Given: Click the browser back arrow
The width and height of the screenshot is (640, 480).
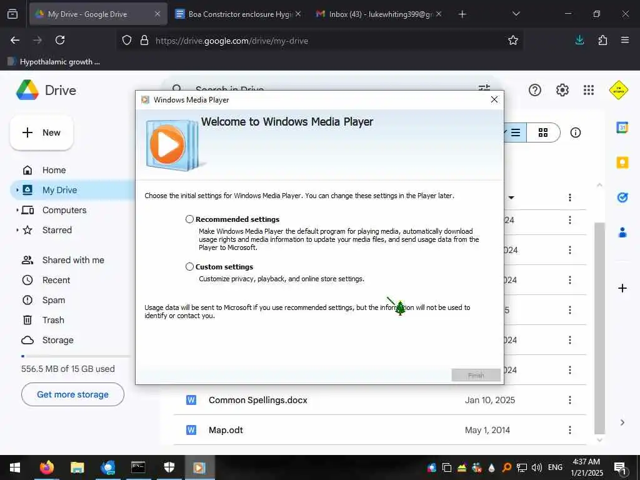Looking at the screenshot, I should click(15, 40).
